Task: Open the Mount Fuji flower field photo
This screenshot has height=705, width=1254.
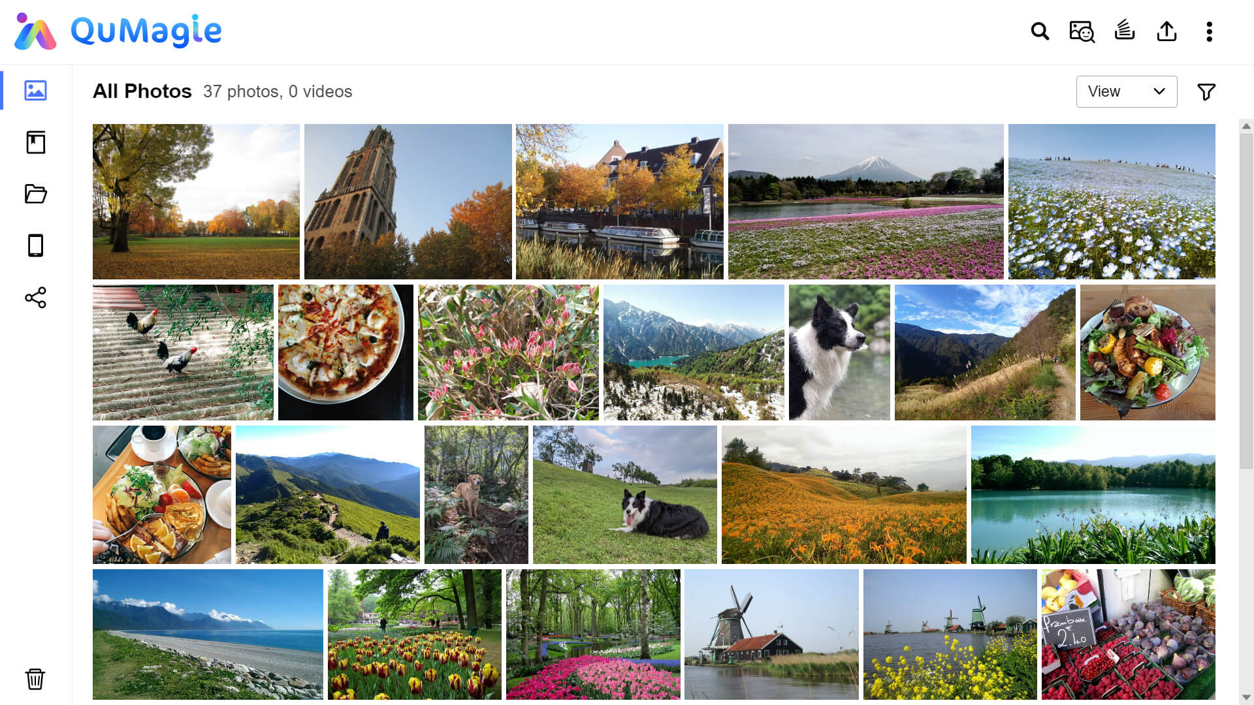Action: point(865,202)
